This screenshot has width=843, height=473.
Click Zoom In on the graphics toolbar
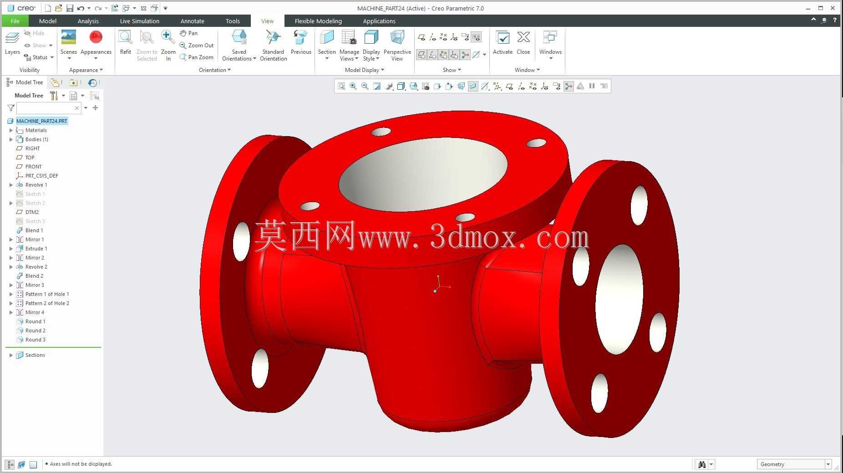coord(353,86)
